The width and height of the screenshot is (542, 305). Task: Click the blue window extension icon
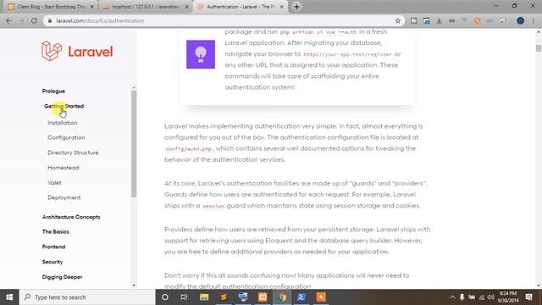[x=427, y=20]
